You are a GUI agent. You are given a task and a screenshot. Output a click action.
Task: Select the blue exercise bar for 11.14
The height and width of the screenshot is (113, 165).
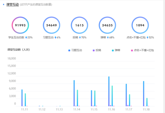[74, 93]
